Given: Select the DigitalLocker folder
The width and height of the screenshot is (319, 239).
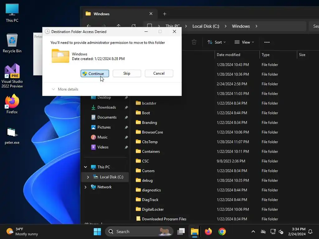Looking at the screenshot, I should click(153, 209).
